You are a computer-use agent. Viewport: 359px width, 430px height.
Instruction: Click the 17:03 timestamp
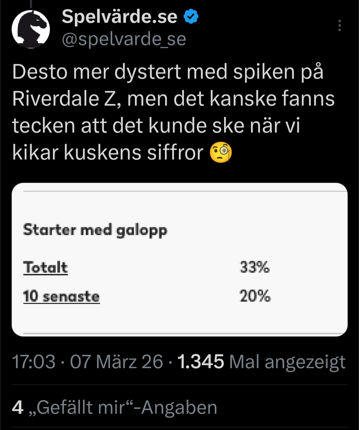(34, 362)
